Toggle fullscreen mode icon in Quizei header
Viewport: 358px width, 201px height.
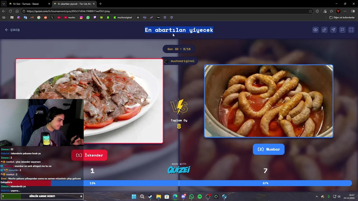pyautogui.click(x=351, y=30)
